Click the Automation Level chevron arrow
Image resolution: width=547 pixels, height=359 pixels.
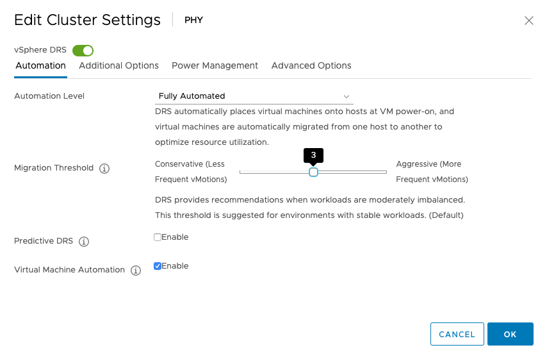tap(347, 97)
